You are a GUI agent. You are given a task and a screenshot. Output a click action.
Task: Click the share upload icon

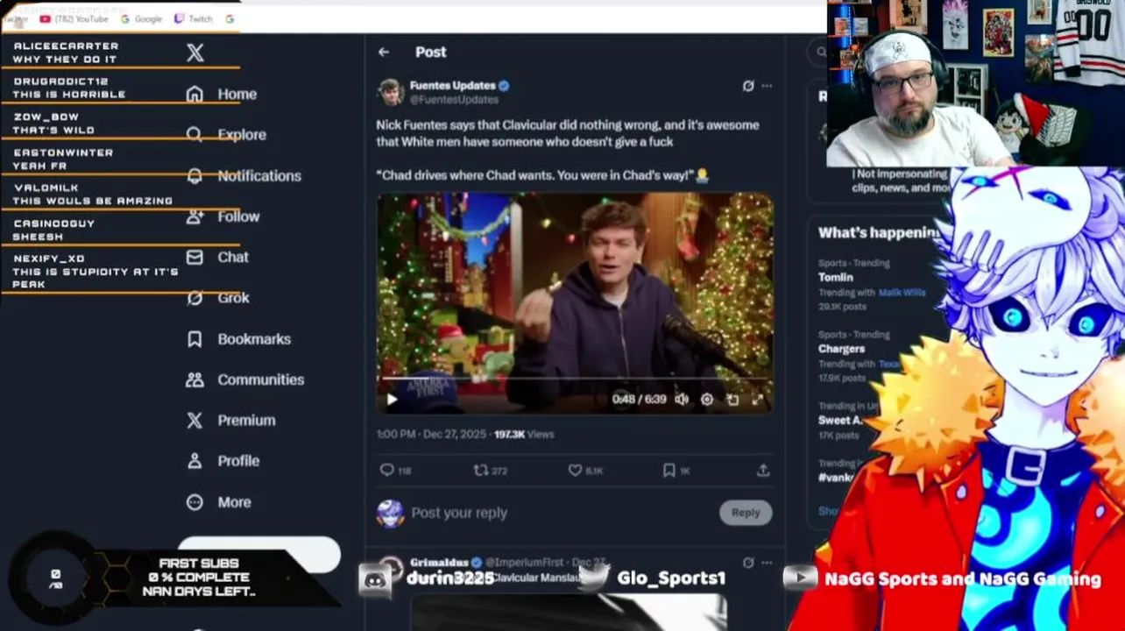pyautogui.click(x=763, y=471)
